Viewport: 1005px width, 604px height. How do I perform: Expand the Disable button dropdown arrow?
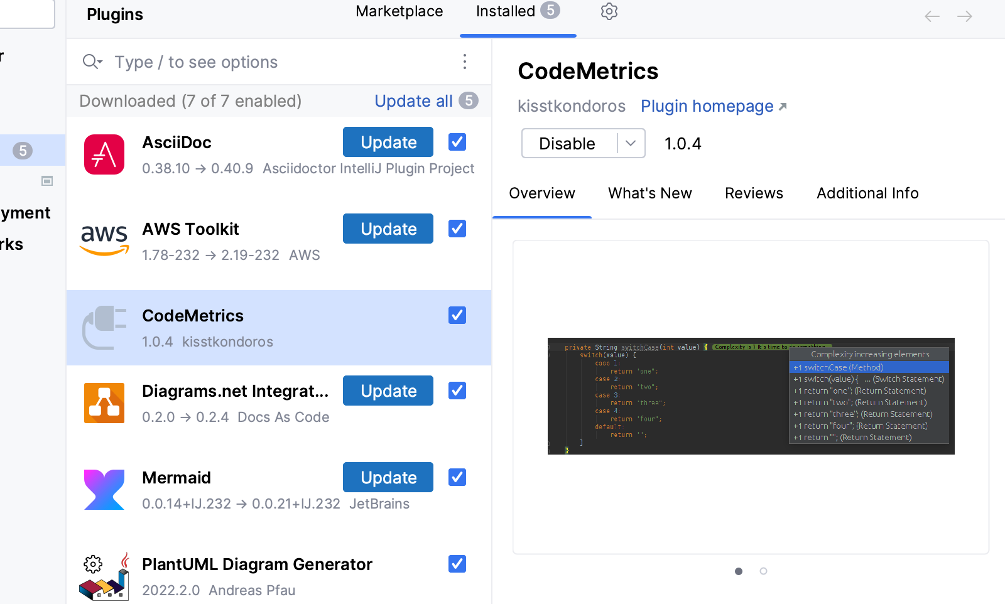click(x=631, y=143)
